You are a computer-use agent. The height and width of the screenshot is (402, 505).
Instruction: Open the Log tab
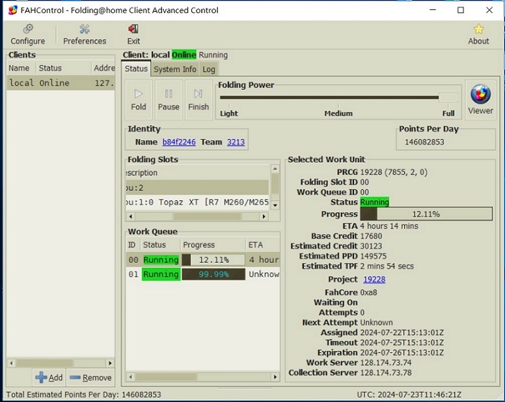tap(209, 69)
